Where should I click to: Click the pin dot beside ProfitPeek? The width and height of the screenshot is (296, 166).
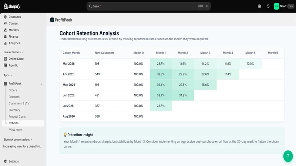tap(41, 84)
